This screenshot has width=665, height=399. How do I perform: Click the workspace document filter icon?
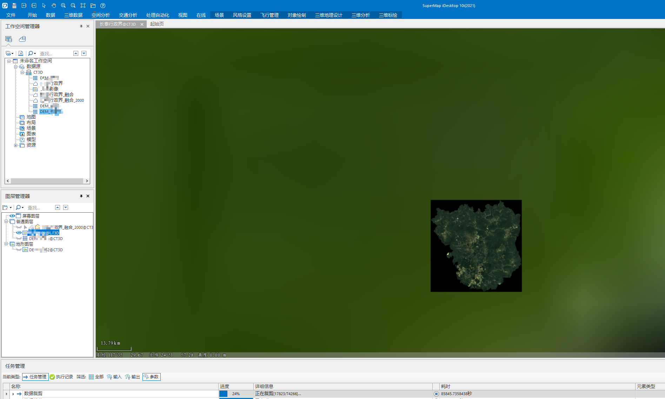[21, 53]
